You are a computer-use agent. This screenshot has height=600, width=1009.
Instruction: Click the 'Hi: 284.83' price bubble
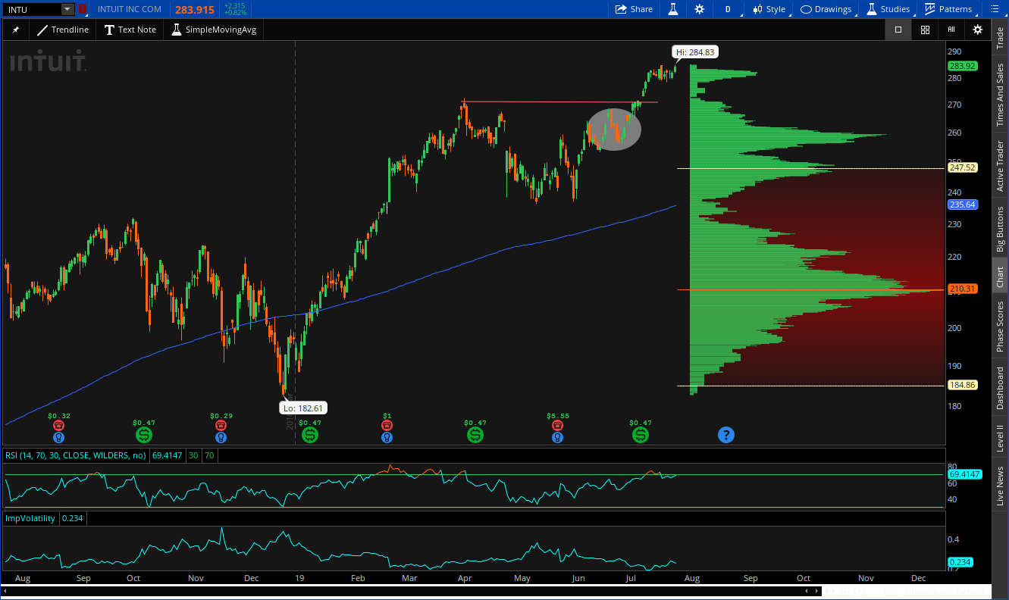pyautogui.click(x=694, y=52)
